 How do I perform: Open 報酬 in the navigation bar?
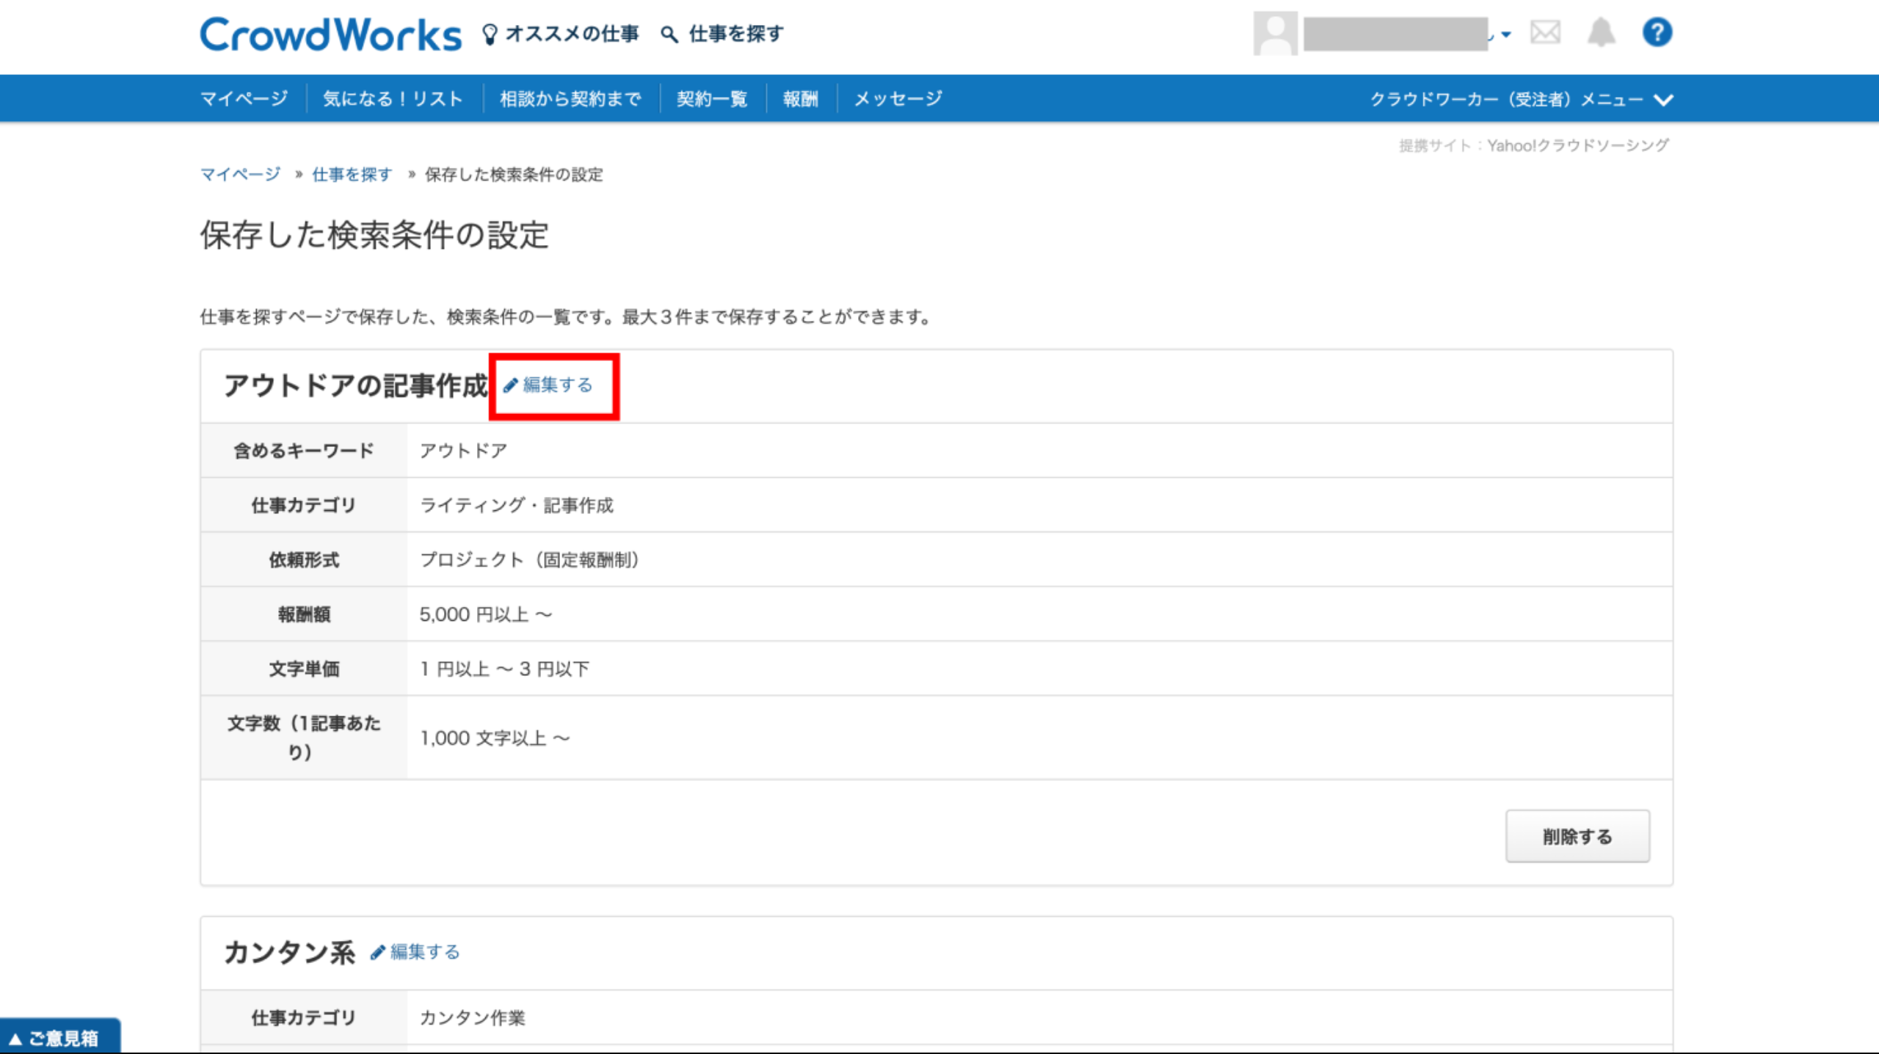click(800, 98)
